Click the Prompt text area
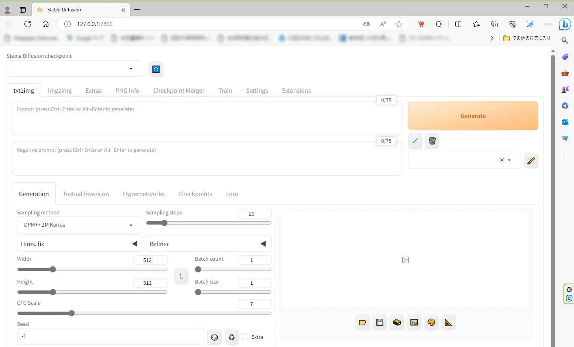This screenshot has width=574, height=347. pos(207,118)
